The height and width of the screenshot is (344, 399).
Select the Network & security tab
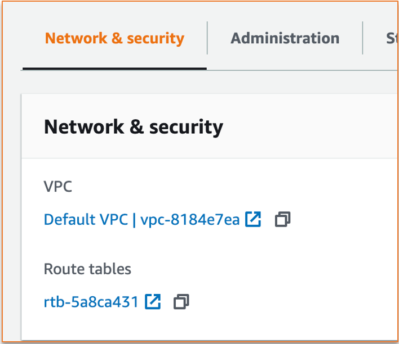tap(114, 38)
